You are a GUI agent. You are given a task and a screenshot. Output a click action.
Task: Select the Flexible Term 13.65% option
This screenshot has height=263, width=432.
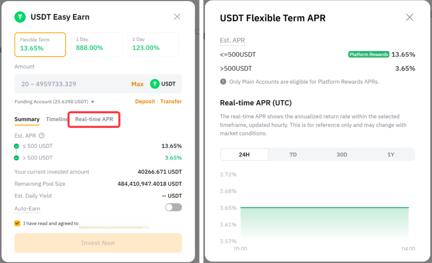pos(40,44)
